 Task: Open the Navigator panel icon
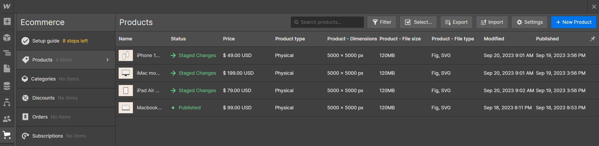pos(7,53)
